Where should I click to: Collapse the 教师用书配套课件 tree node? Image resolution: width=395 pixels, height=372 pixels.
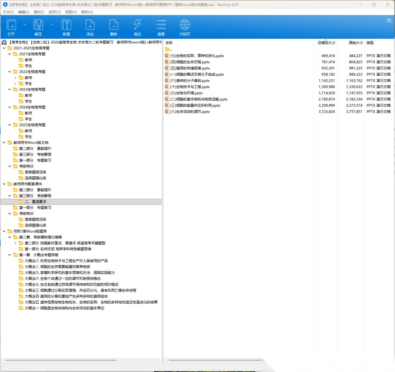(x=4, y=184)
